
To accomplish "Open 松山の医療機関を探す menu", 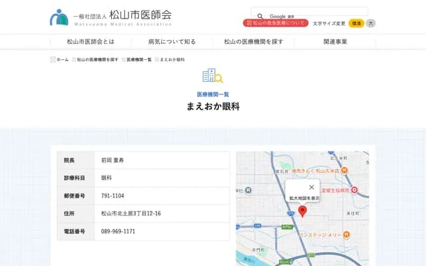I will tap(254, 41).
